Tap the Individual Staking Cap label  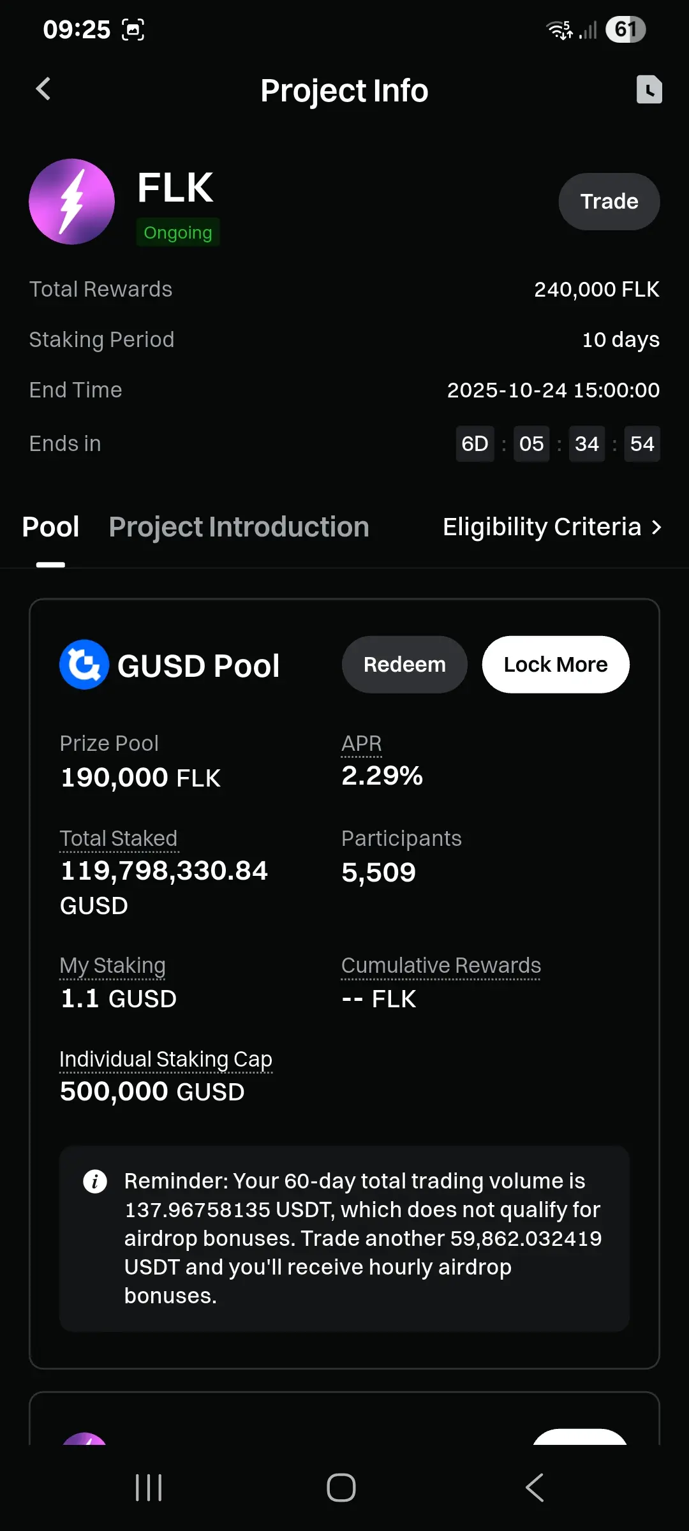point(166,1060)
